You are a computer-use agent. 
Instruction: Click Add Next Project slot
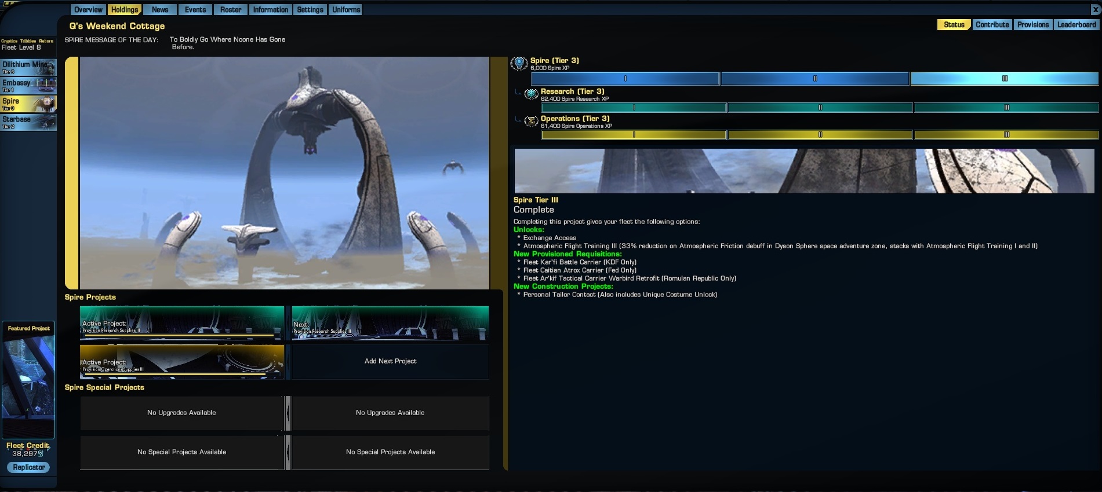point(390,361)
